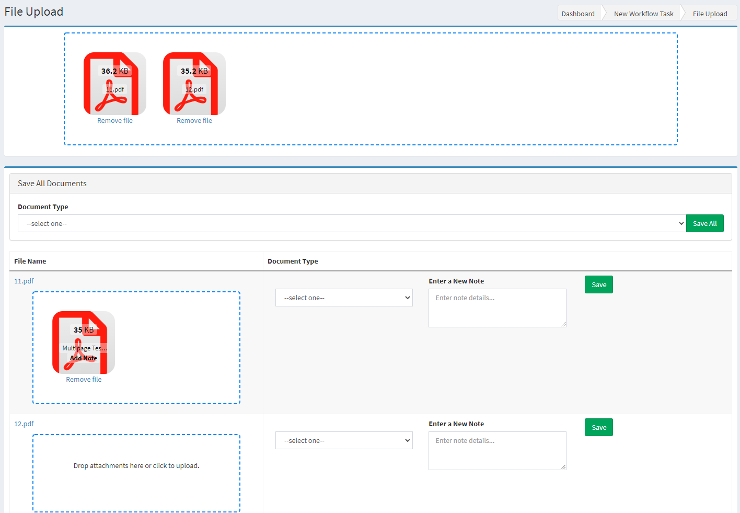The height and width of the screenshot is (513, 740).
Task: Remove the Multipage Test attachment file
Action: (x=84, y=380)
